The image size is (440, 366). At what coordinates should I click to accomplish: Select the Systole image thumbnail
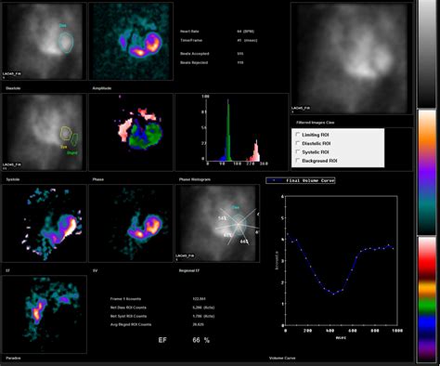tap(45, 132)
